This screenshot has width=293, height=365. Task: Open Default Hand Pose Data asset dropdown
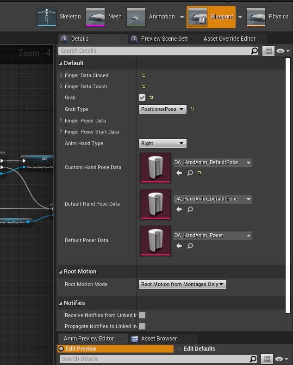213,199
